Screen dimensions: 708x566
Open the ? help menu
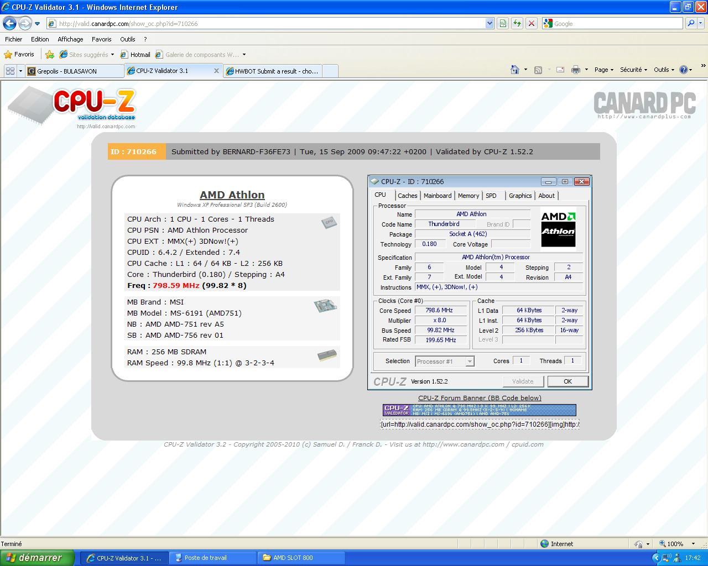pos(145,39)
